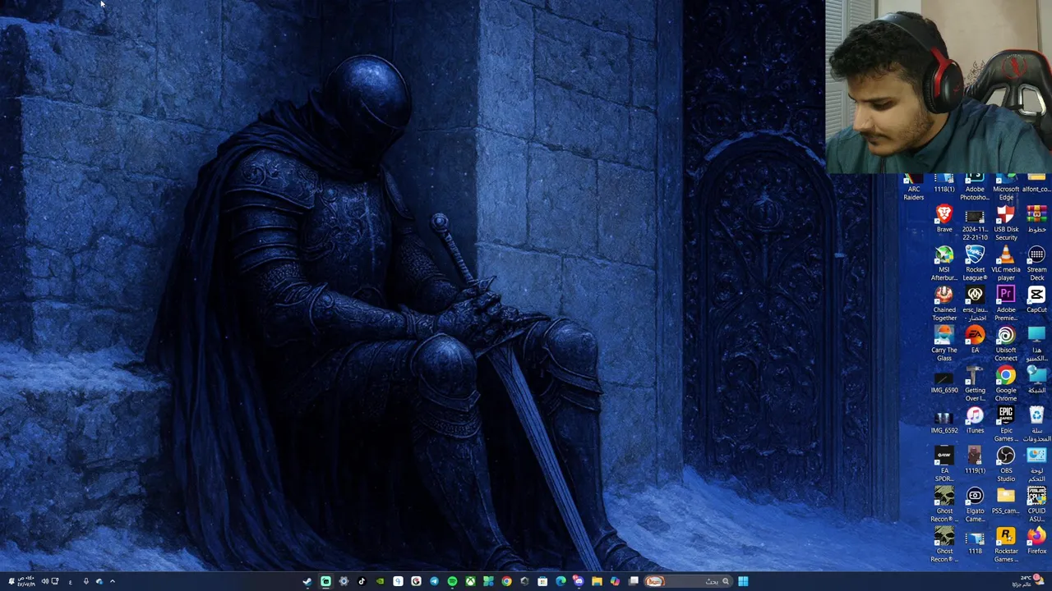Click the Windows Start button in taskbar
The height and width of the screenshot is (591, 1052).
click(743, 581)
